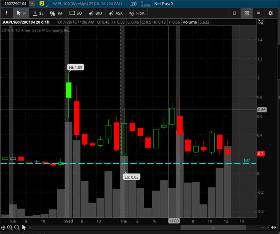Click the C: 0.5 close value

click(x=147, y=22)
